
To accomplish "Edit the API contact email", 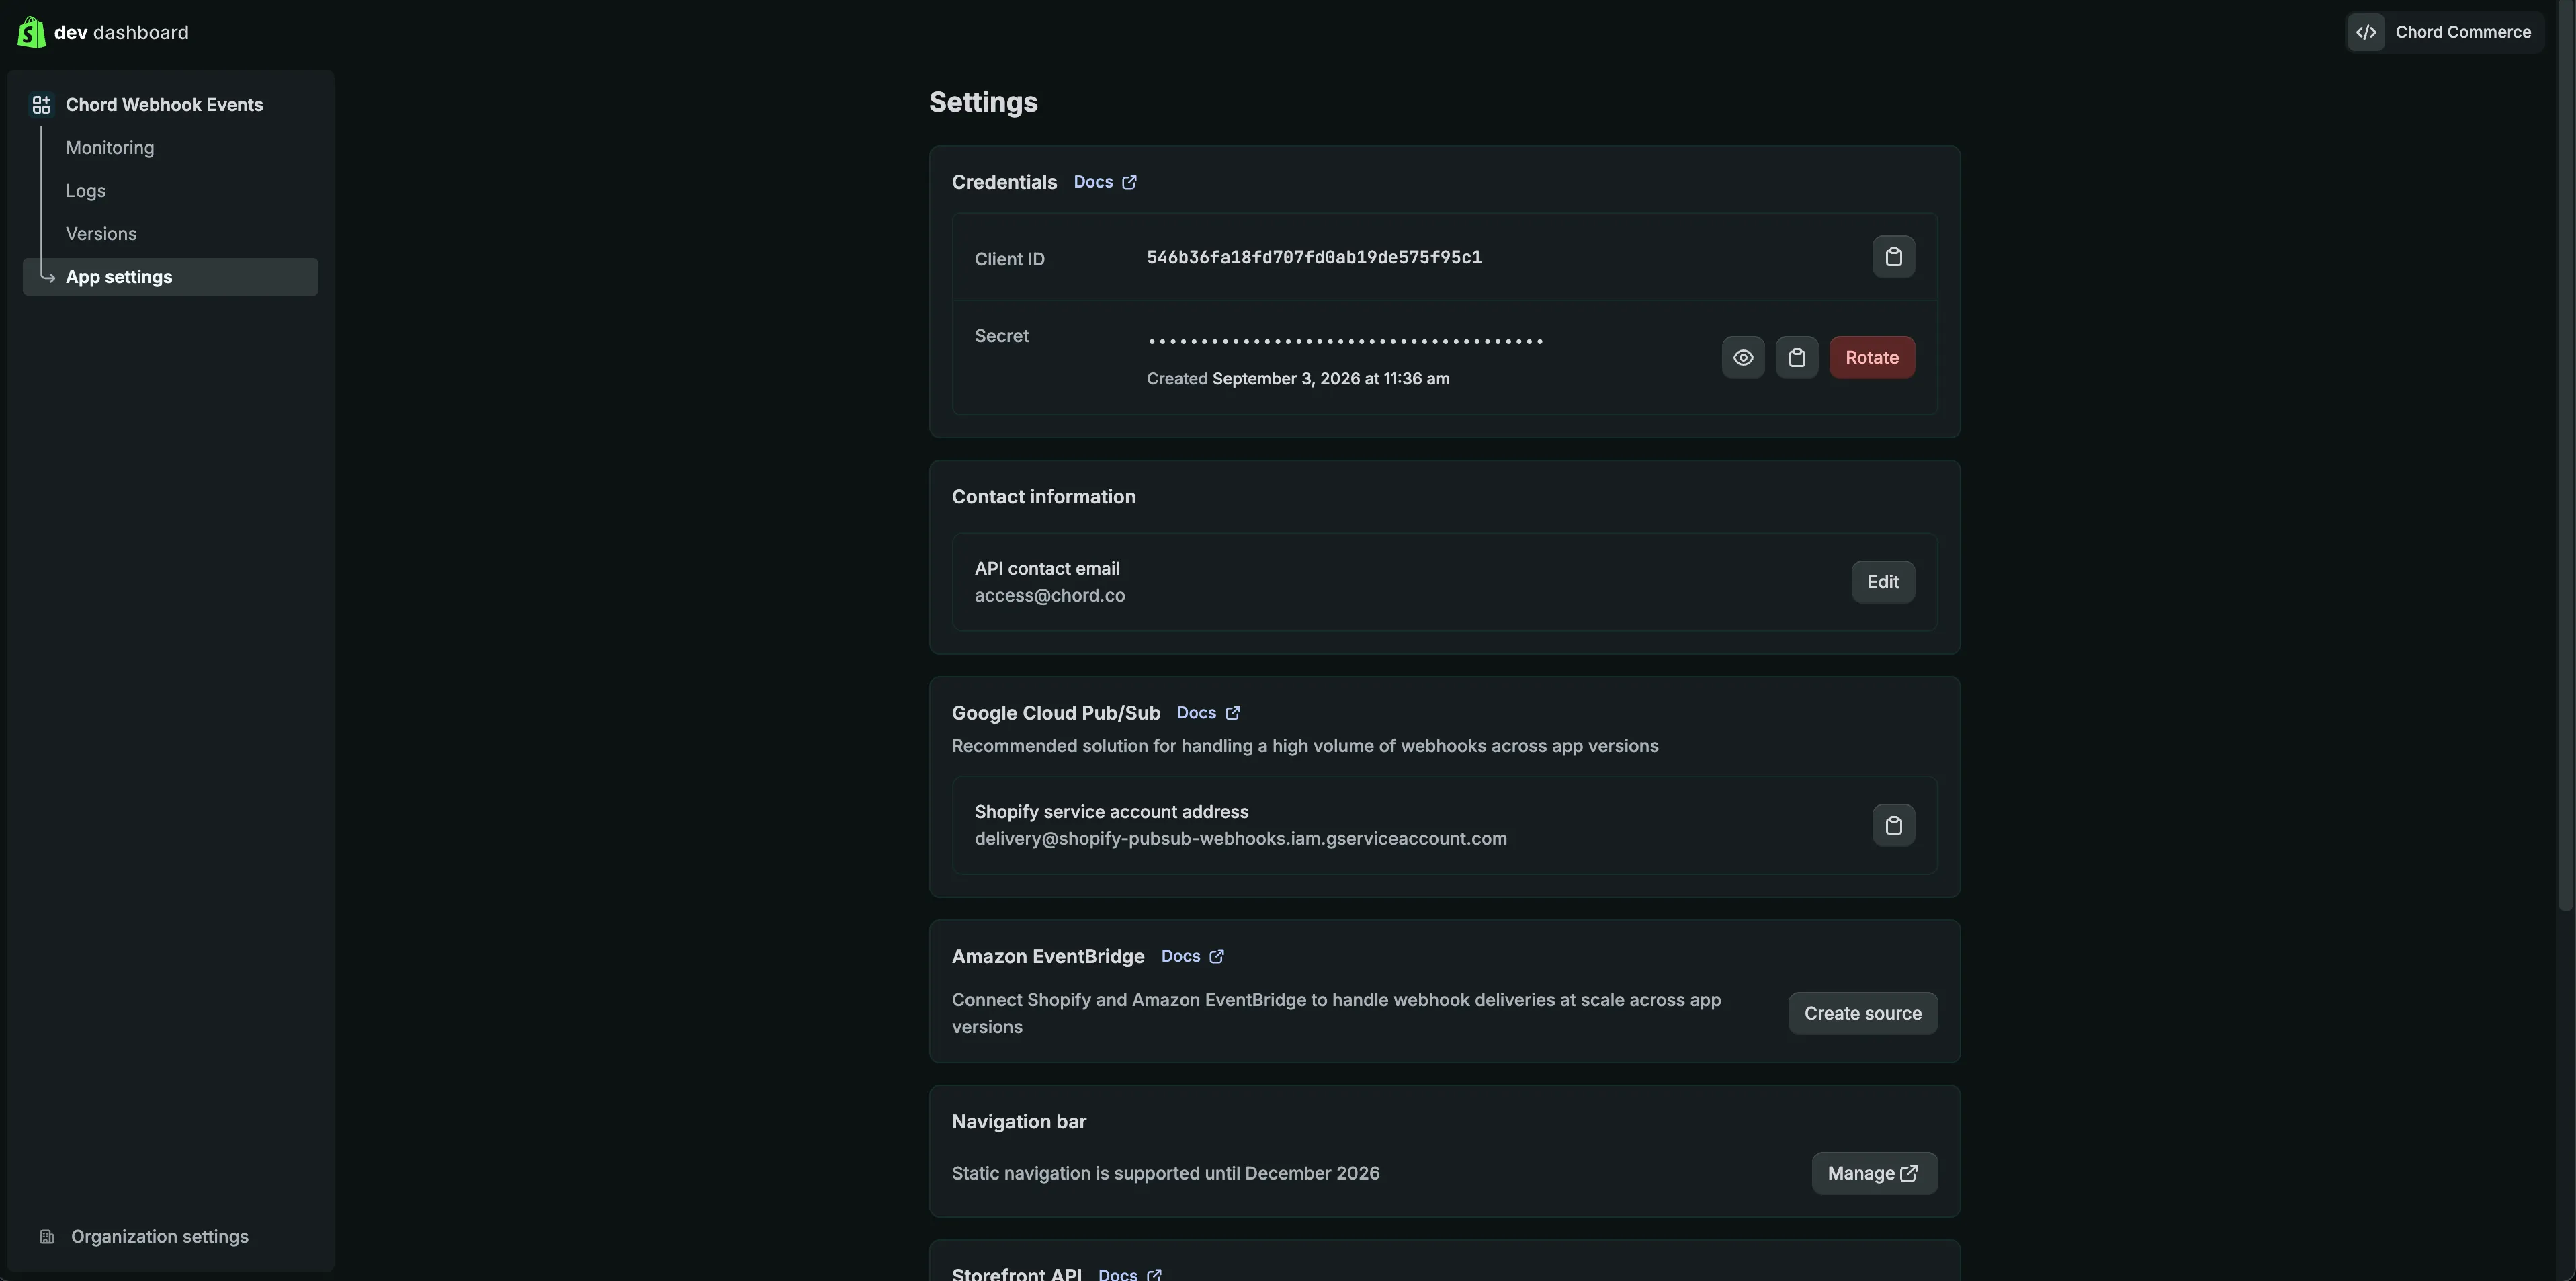I will click(x=1882, y=582).
